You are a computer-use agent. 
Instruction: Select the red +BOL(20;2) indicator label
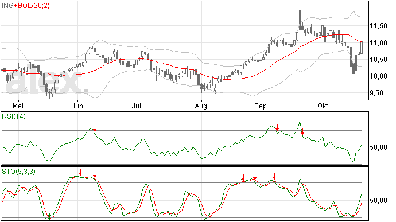(32, 5)
